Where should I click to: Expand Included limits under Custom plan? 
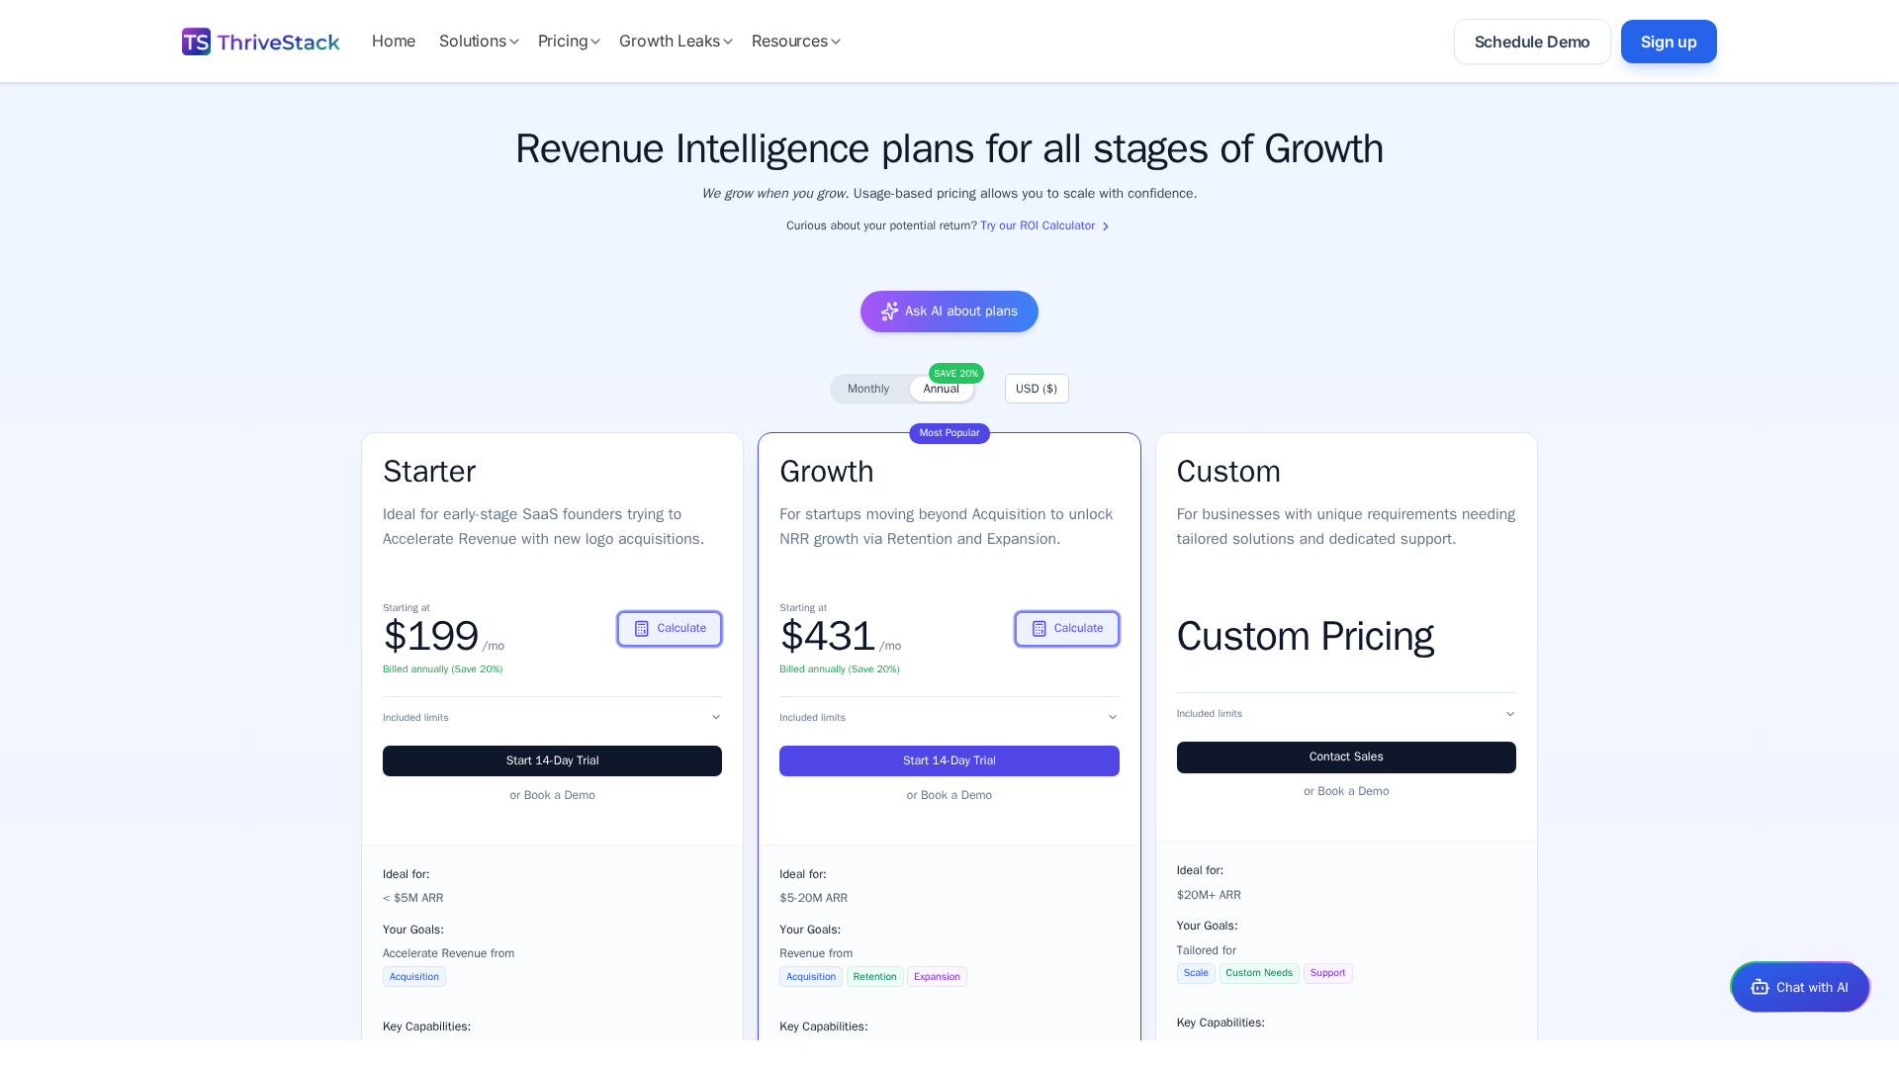[1345, 713]
